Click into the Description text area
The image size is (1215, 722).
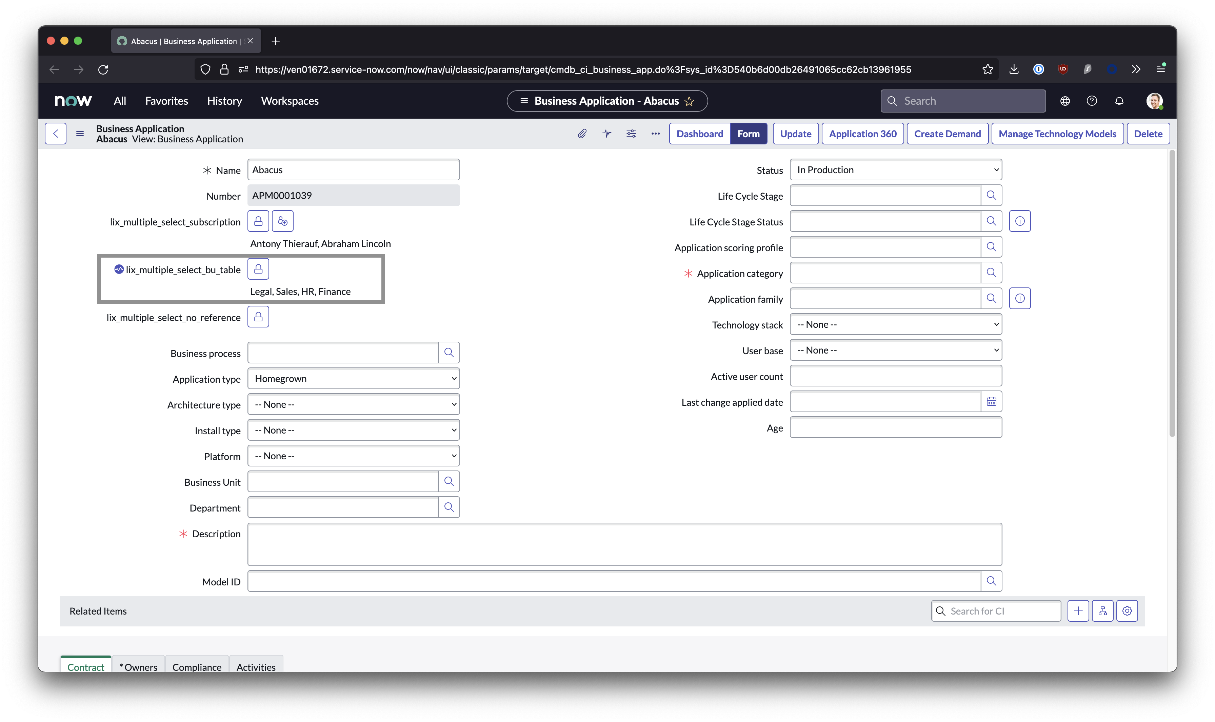click(x=624, y=544)
